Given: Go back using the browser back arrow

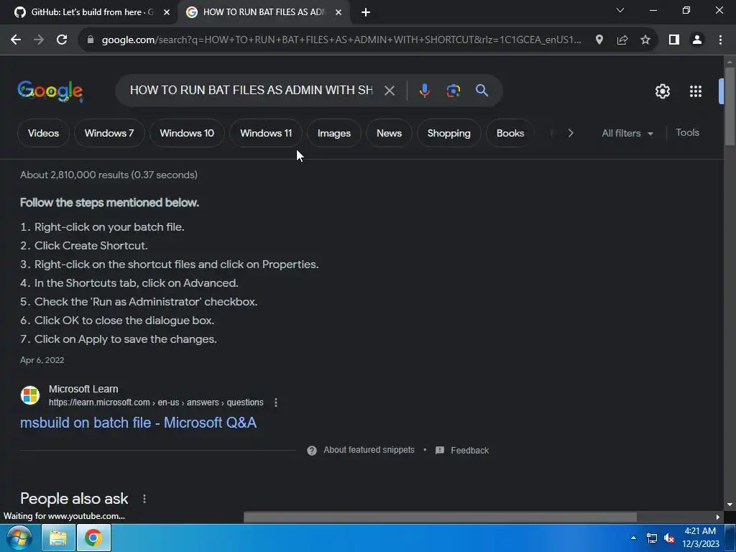Looking at the screenshot, I should 16,40.
